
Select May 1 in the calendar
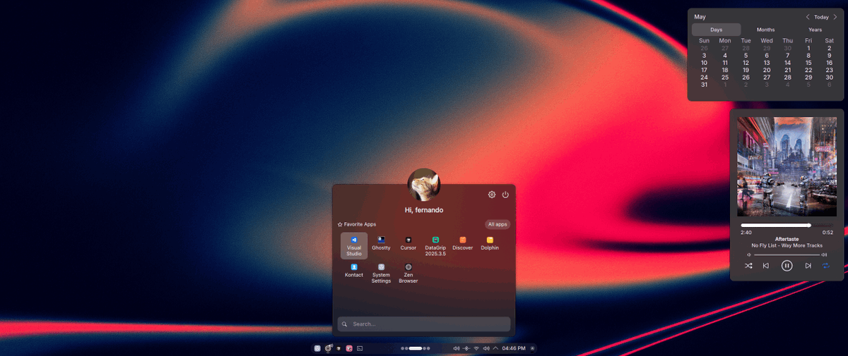[808, 48]
